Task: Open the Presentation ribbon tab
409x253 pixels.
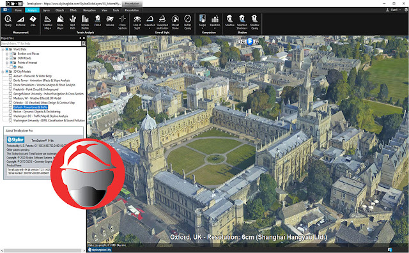Action: point(132,10)
